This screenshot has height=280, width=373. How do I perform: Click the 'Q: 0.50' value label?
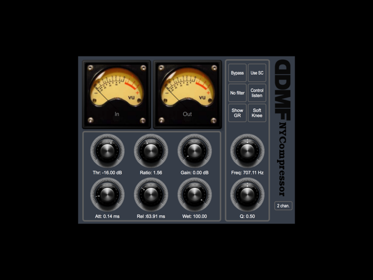247,217
